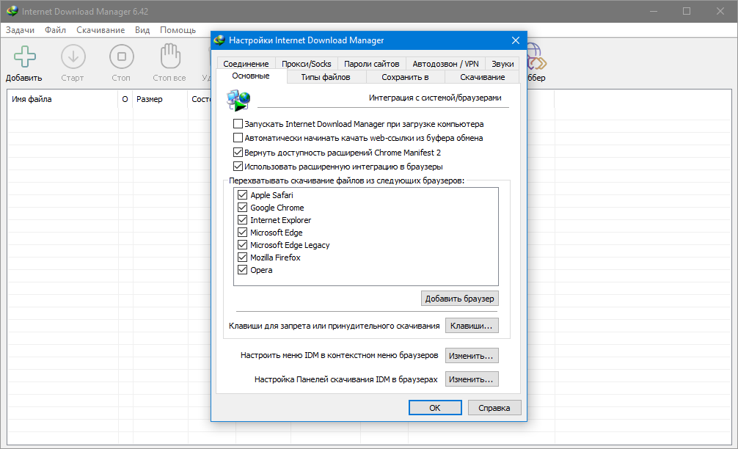The width and height of the screenshot is (738, 449).
Task: Open the Прокси/Socks tab
Action: [x=306, y=64]
